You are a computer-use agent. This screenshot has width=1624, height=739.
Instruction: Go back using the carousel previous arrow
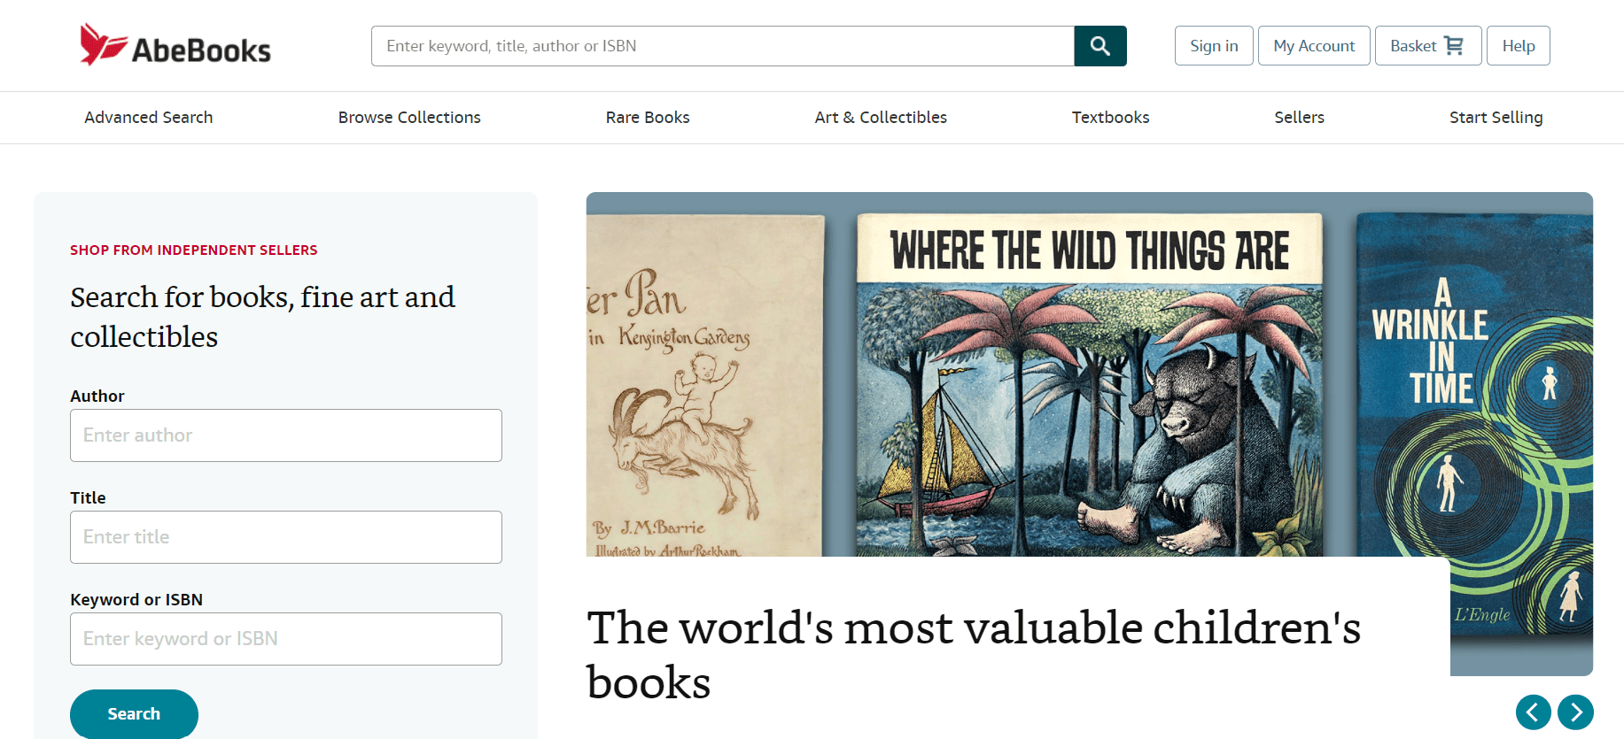pyautogui.click(x=1534, y=712)
